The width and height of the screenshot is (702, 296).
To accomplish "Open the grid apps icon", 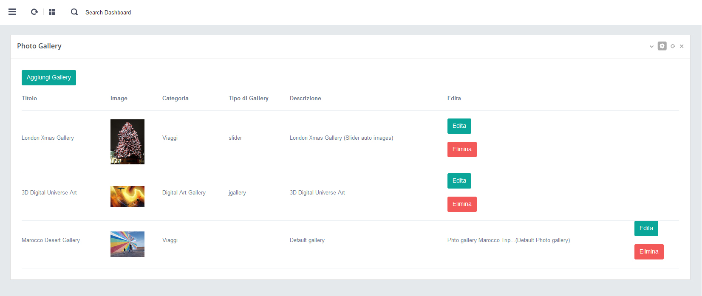I will tap(52, 12).
